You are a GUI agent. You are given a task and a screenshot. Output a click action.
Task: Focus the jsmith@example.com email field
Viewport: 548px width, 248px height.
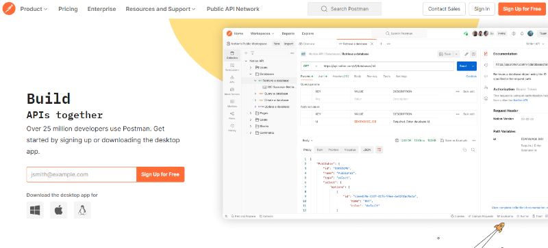tap(82, 174)
